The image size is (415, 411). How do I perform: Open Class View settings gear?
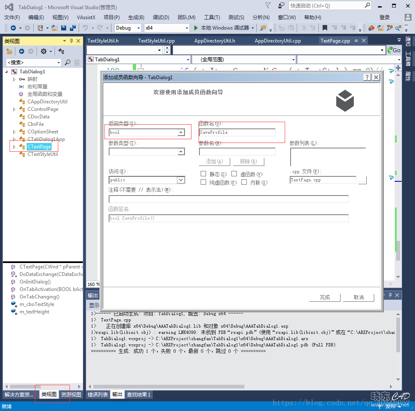tap(44, 51)
